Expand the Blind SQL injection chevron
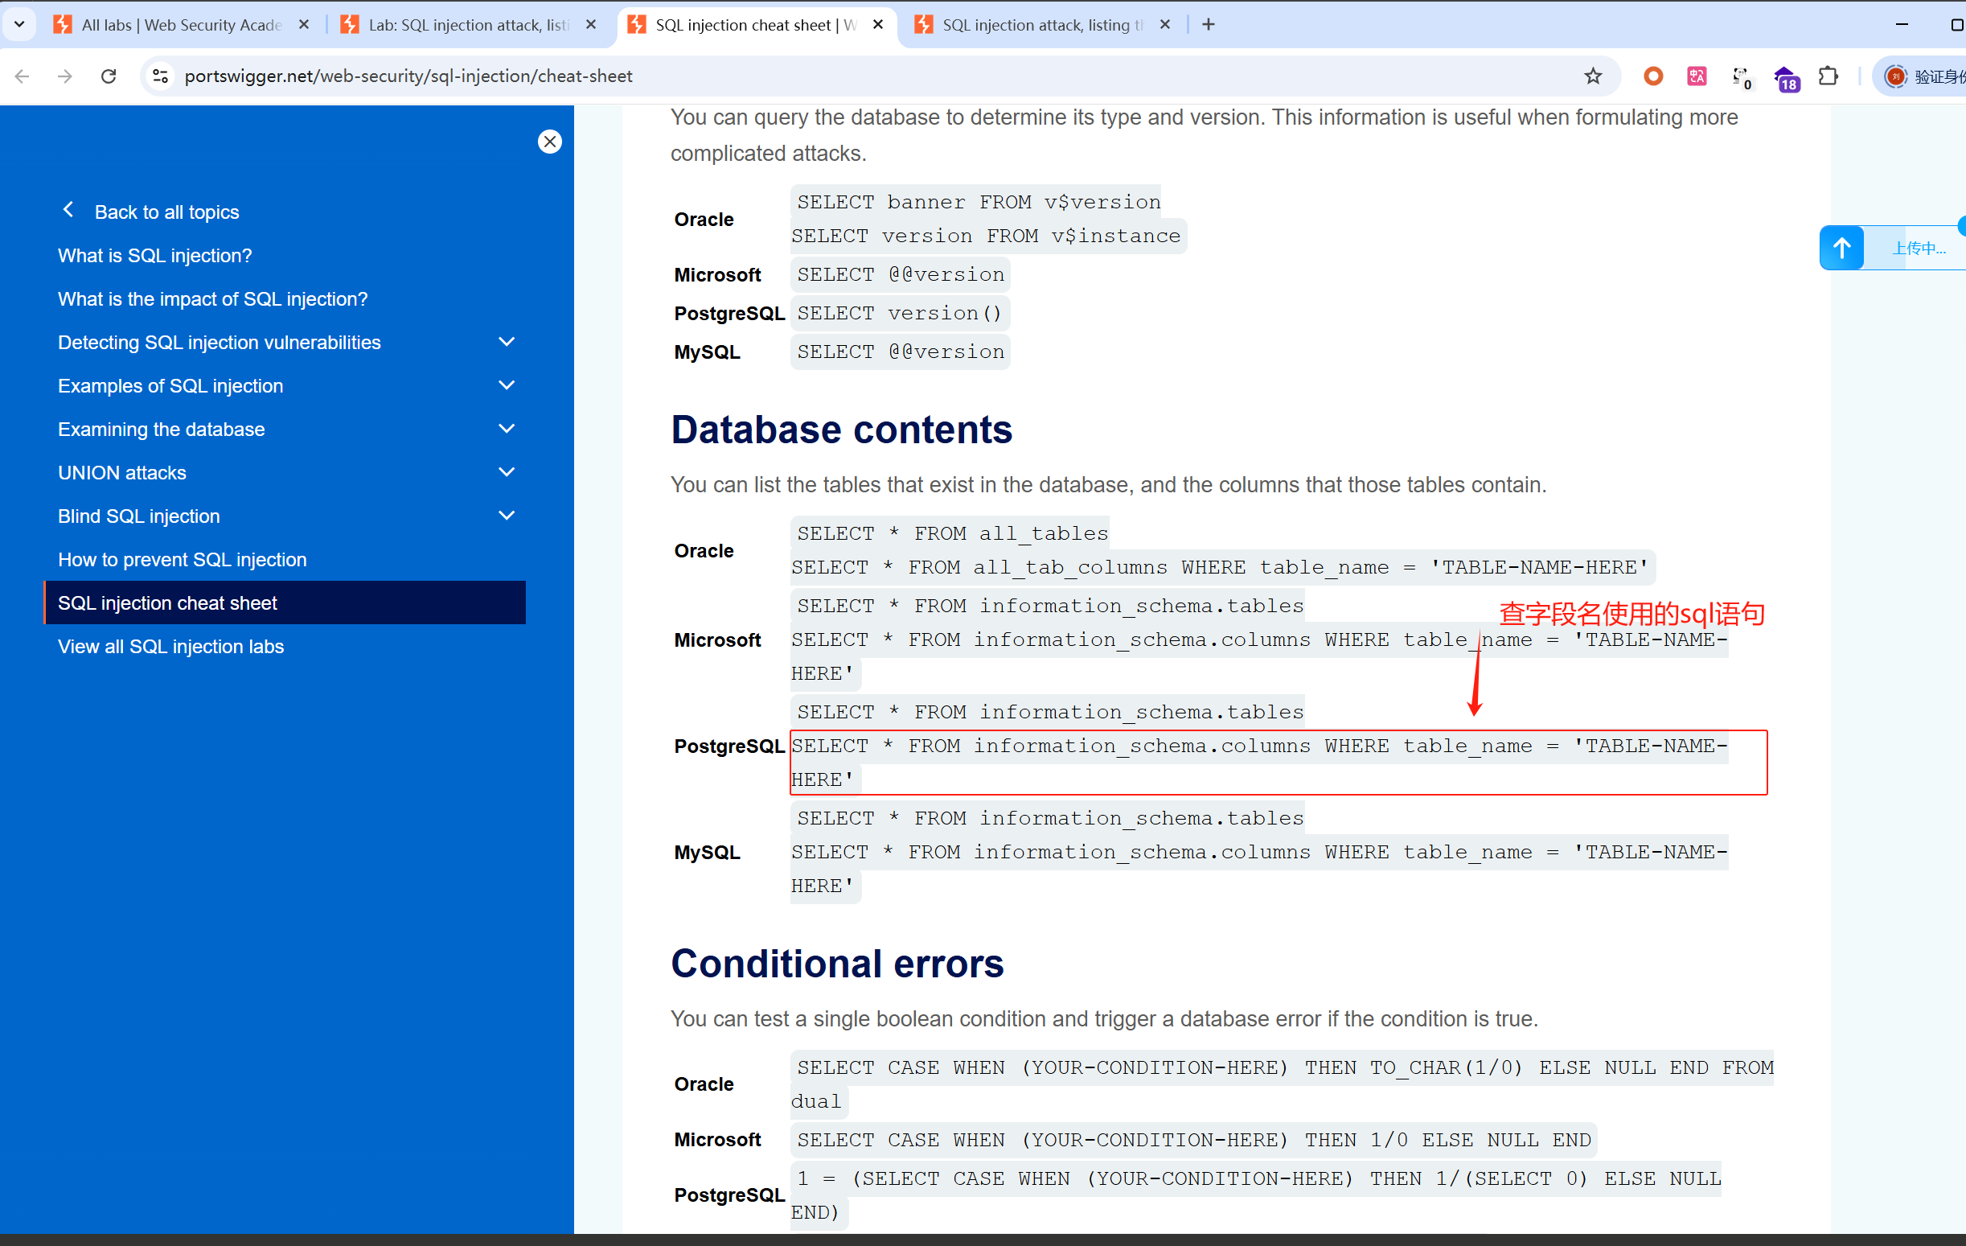1966x1246 pixels. 507,516
